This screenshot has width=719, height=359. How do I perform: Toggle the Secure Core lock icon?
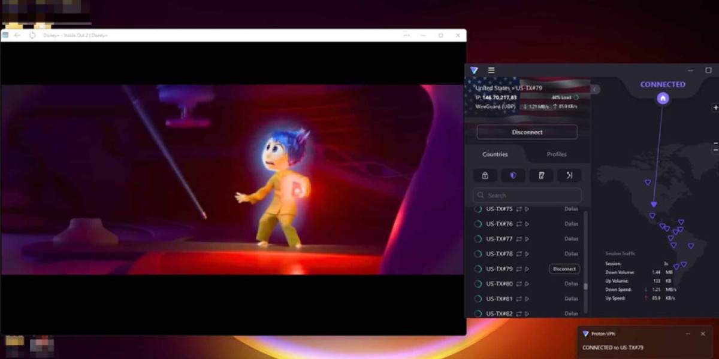pos(485,175)
